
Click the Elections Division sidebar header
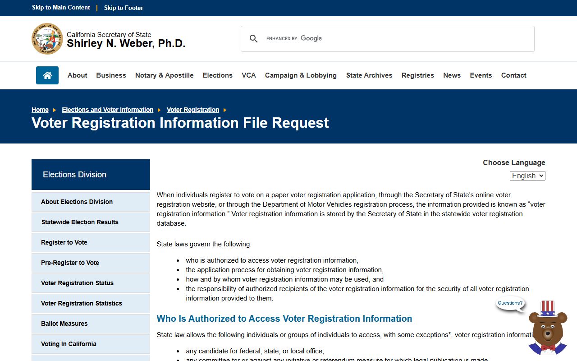tap(91, 175)
